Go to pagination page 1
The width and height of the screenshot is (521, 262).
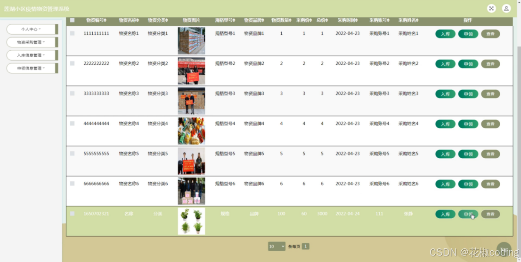[x=306, y=246]
